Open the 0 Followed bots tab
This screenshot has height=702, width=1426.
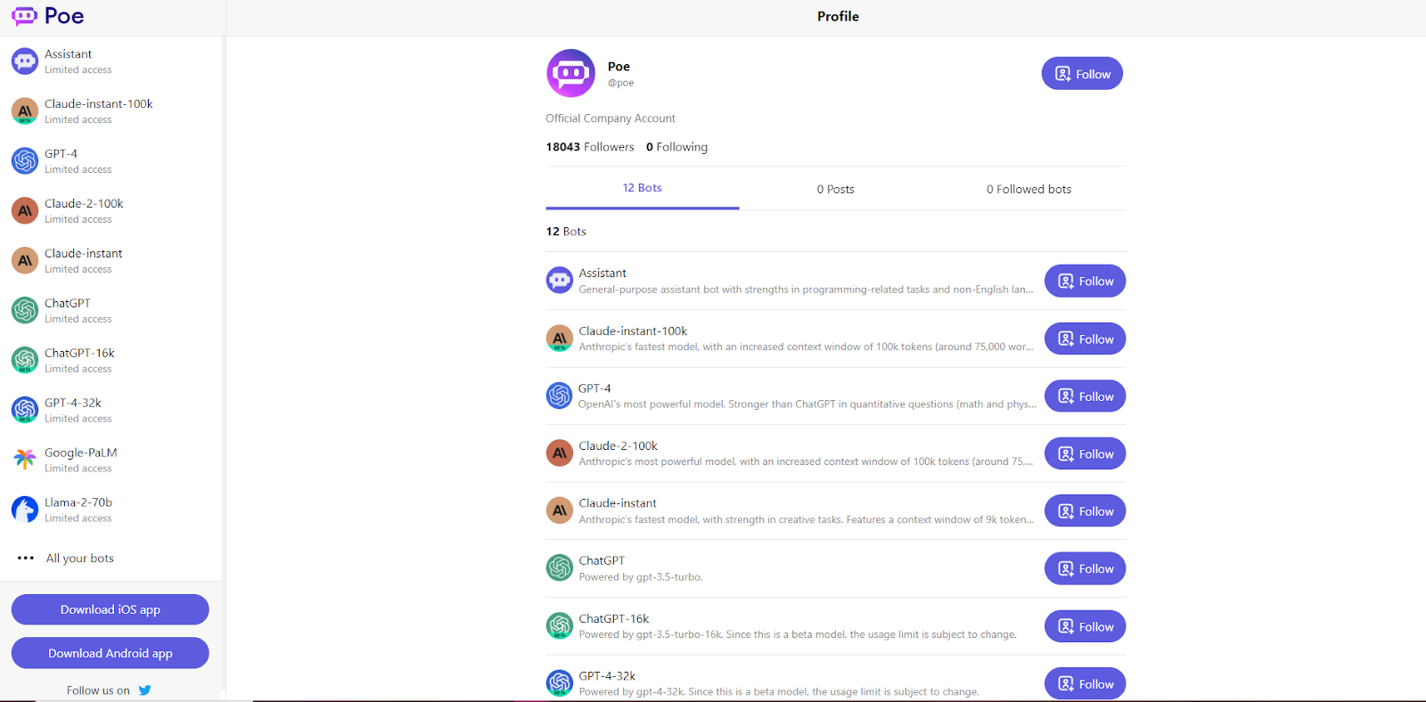pos(1029,189)
